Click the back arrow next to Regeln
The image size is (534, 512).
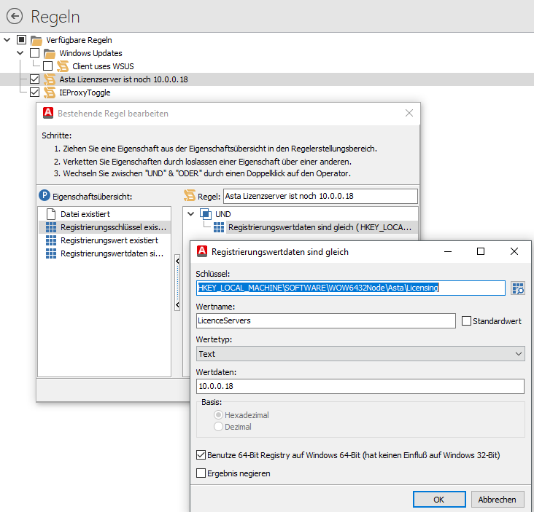[x=14, y=16]
